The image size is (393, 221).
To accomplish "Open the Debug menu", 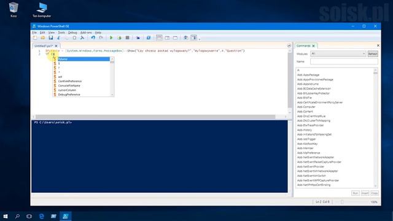I will [72, 33].
